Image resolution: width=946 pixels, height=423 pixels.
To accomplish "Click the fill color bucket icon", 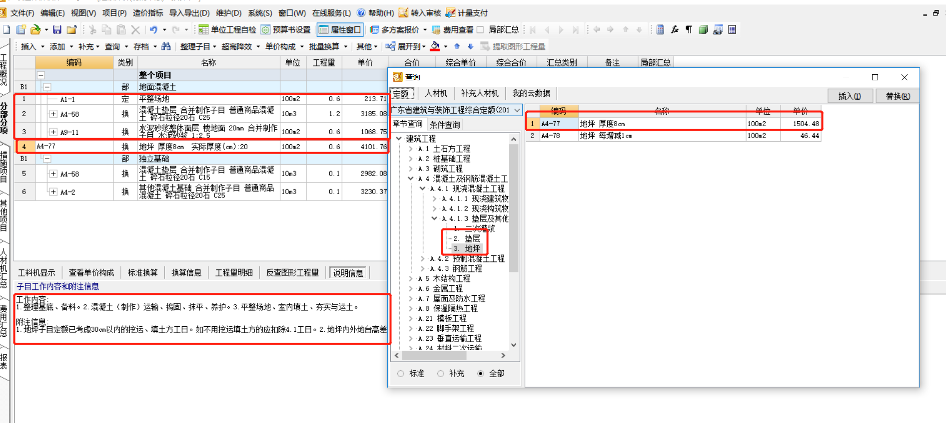I will click(435, 46).
